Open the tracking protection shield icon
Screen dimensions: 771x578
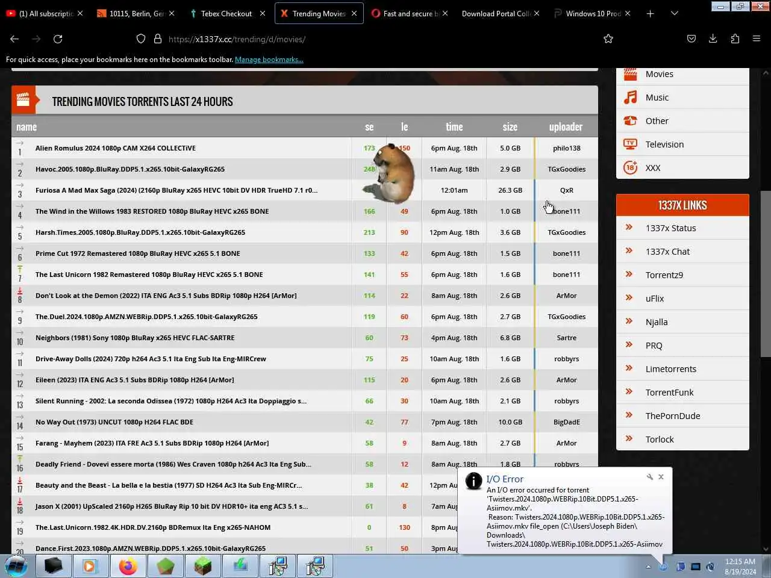pos(141,39)
